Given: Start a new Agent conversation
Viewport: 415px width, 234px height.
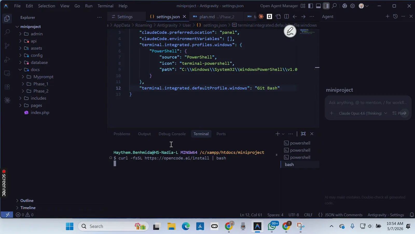Looking at the screenshot, I should (x=388, y=16).
